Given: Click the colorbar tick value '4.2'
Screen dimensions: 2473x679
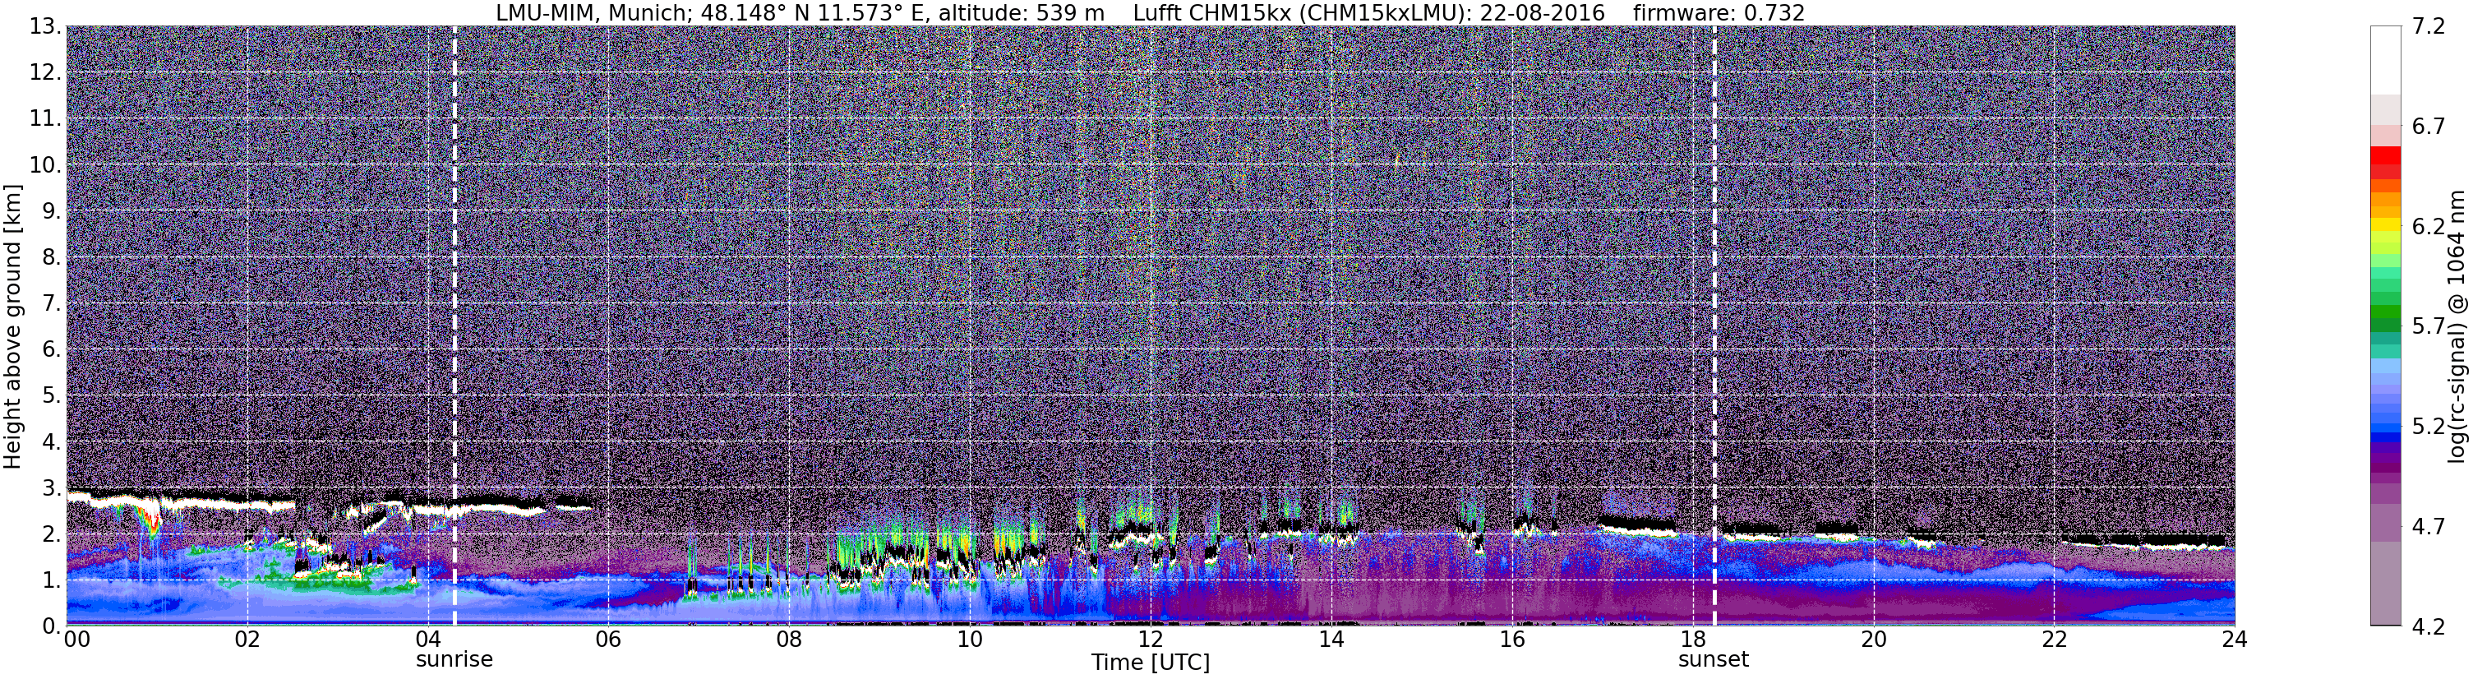Looking at the screenshot, I should (x=2428, y=626).
